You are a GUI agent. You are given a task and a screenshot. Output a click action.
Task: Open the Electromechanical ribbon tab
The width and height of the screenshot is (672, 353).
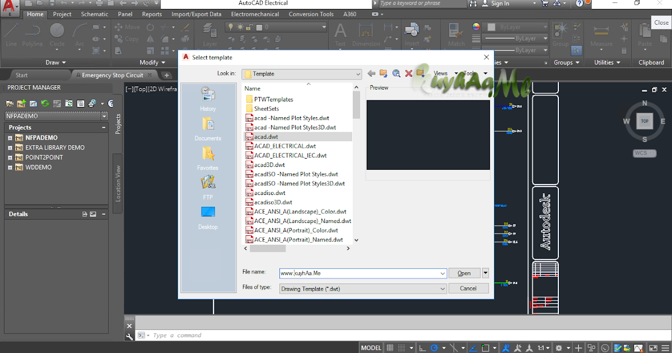(x=254, y=14)
